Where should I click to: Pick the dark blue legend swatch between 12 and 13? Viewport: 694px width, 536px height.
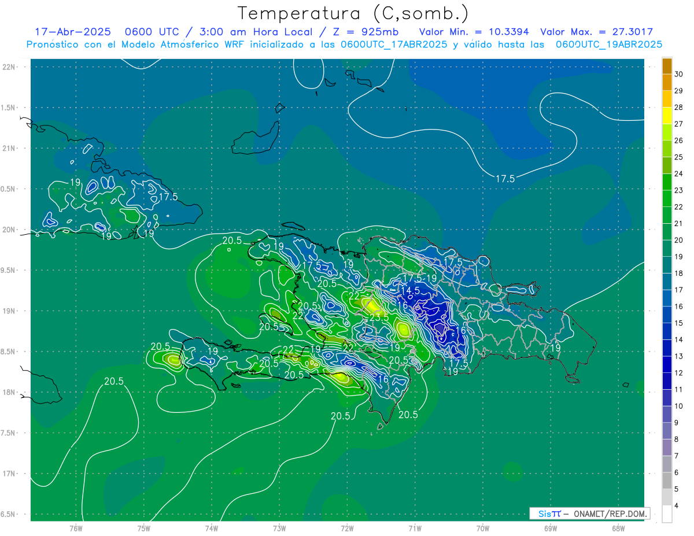667,364
